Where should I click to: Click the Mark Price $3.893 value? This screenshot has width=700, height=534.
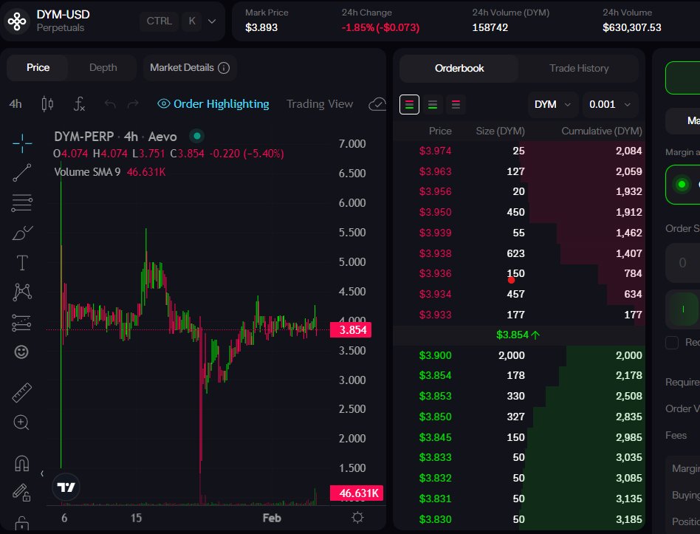[261, 27]
